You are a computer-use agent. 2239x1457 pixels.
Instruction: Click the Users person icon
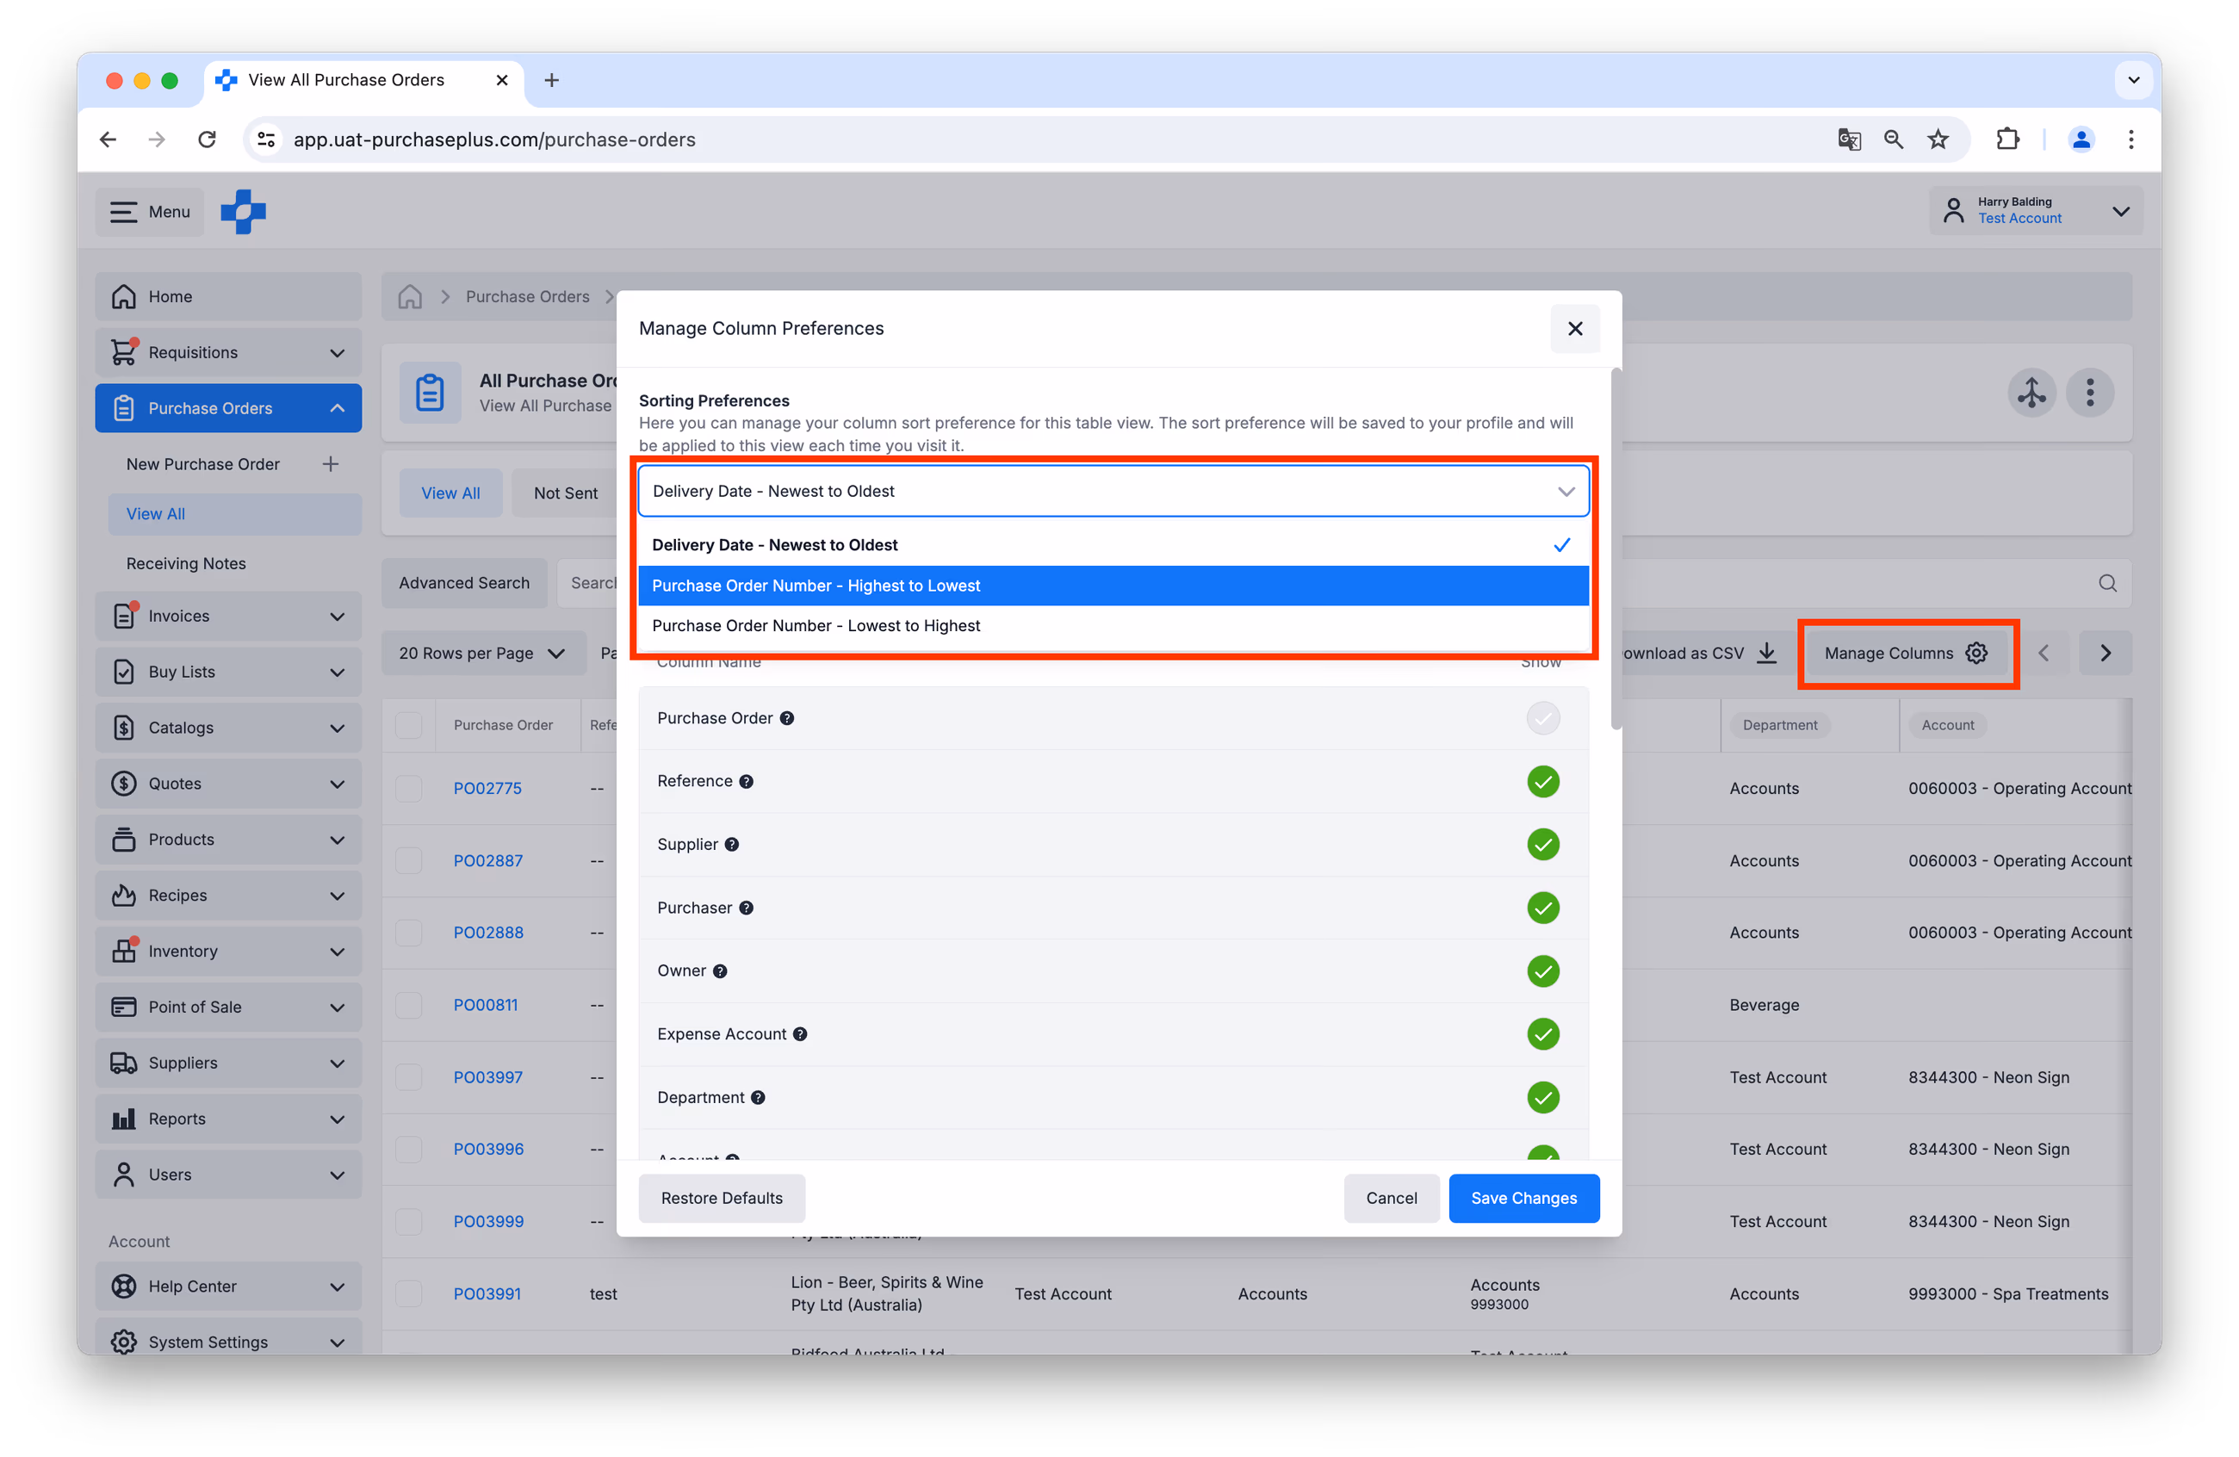coord(123,1174)
